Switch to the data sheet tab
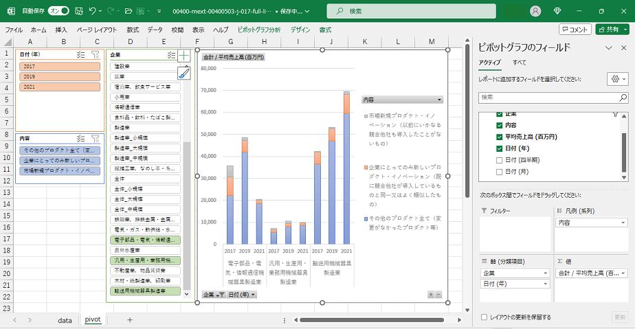The image size is (635, 329). pyautogui.click(x=65, y=320)
